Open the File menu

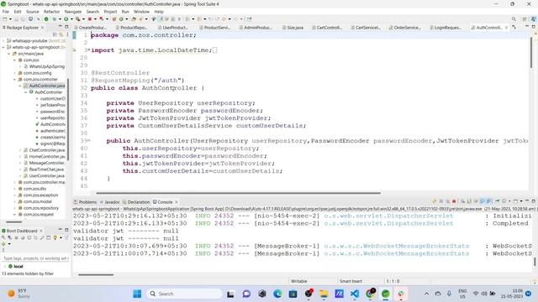pos(6,12)
